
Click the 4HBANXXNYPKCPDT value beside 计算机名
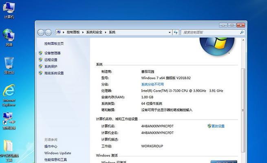point(157,126)
